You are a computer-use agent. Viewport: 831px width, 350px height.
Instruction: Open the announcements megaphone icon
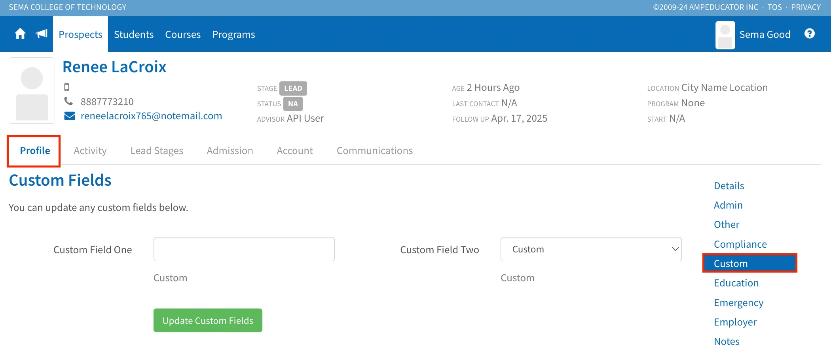(x=42, y=34)
